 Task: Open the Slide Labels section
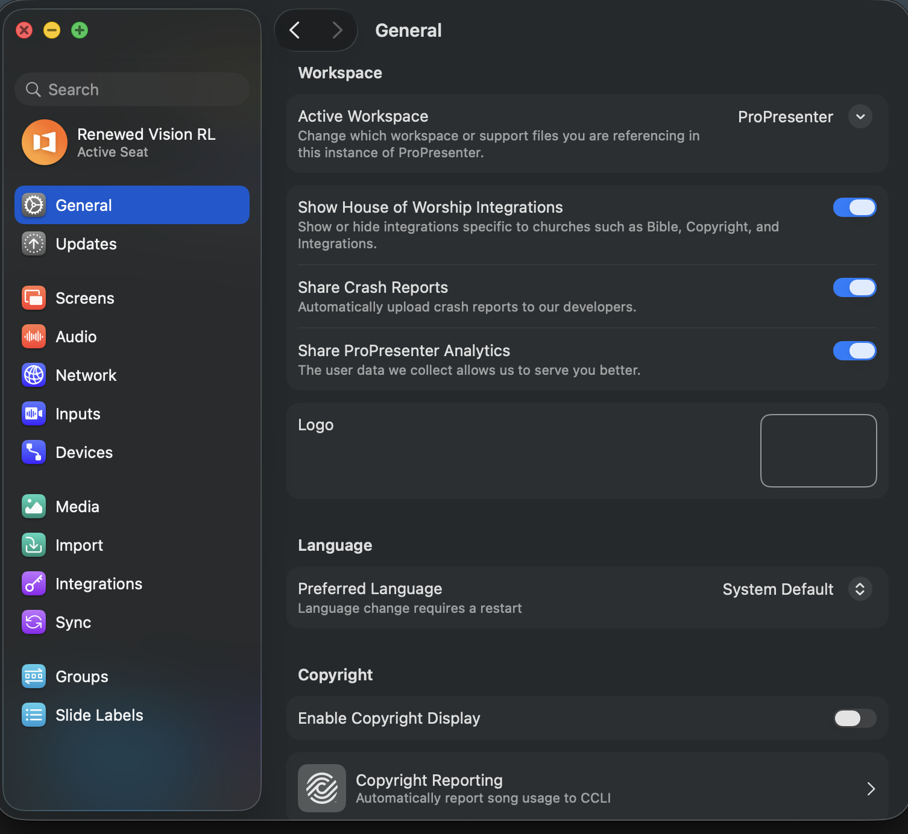pos(132,715)
